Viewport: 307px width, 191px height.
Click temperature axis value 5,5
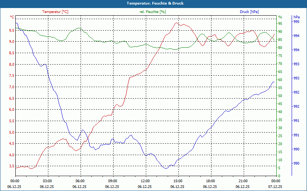point(12,121)
